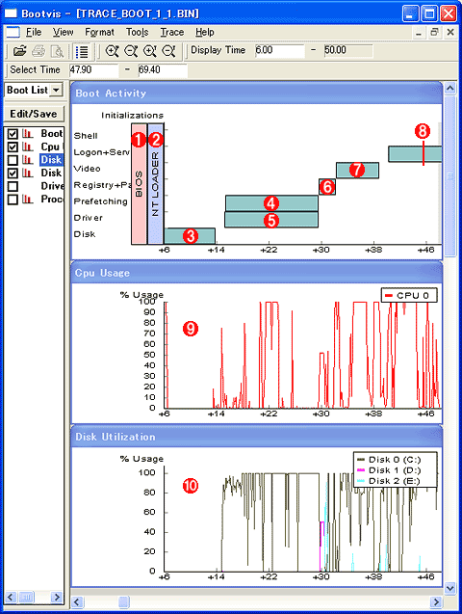Image resolution: width=462 pixels, height=614 pixels.
Task: Click the Open trace file folder icon
Action: pyautogui.click(x=19, y=51)
